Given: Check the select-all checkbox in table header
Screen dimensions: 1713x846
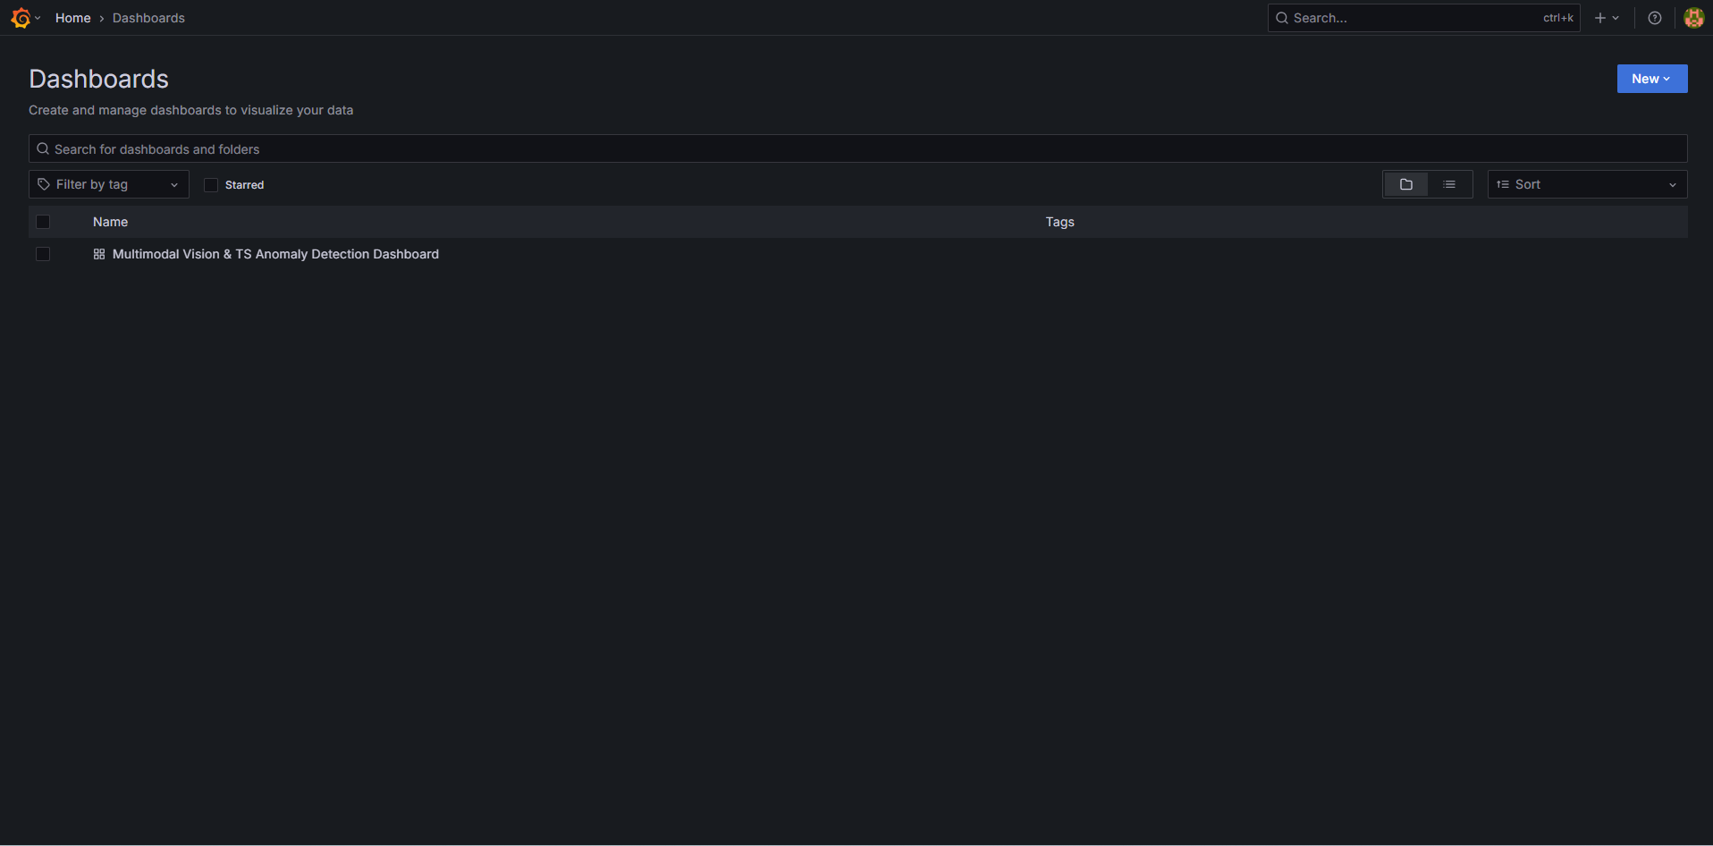Looking at the screenshot, I should pyautogui.click(x=43, y=222).
